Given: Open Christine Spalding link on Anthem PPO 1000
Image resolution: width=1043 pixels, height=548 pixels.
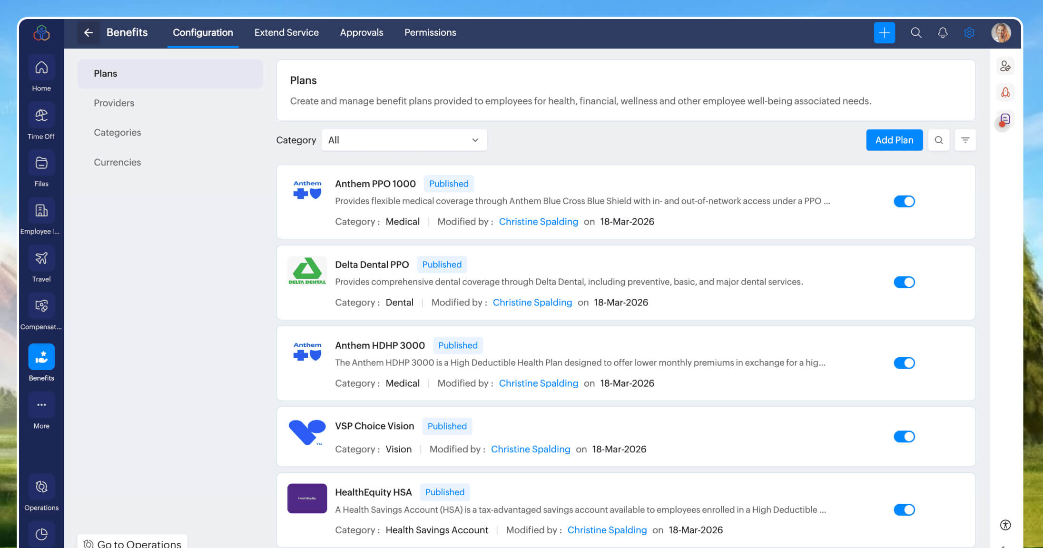Looking at the screenshot, I should 538,222.
